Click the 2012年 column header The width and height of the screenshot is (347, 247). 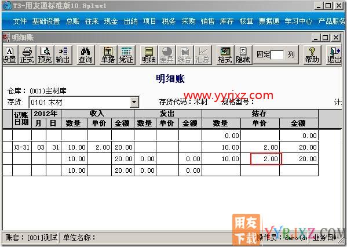(46, 114)
